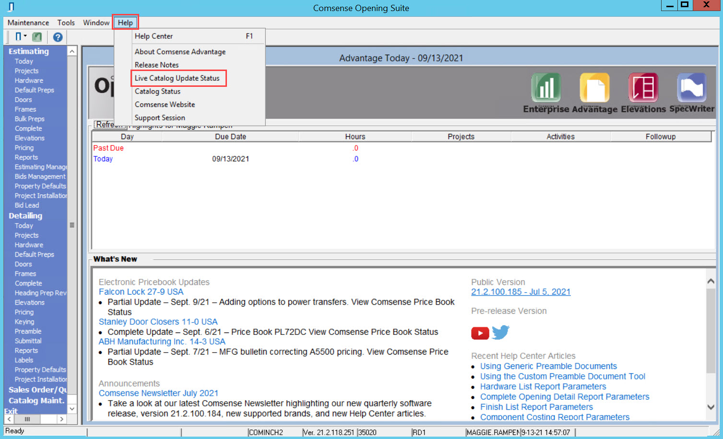Click the Projects column header
The width and height of the screenshot is (723, 439).
click(x=461, y=137)
